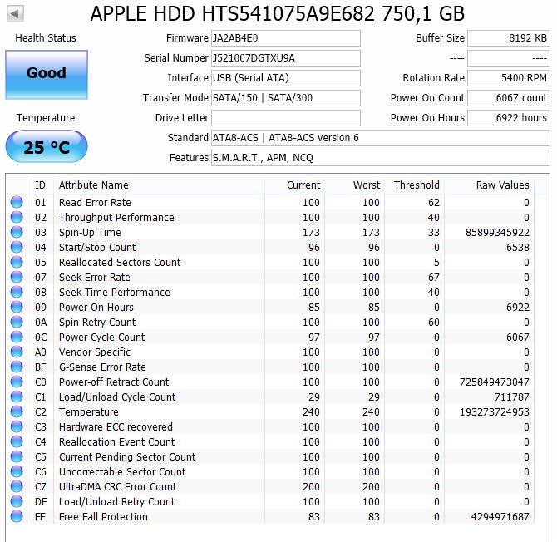Click raw value 4294971687
The width and height of the screenshot is (557, 542).
500,517
